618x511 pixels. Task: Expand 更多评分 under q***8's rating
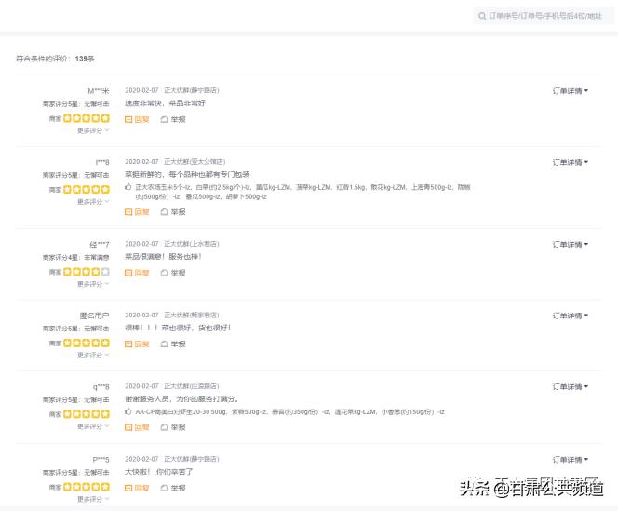93,426
